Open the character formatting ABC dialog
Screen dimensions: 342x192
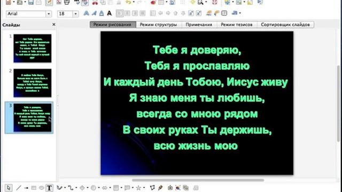coord(209,13)
